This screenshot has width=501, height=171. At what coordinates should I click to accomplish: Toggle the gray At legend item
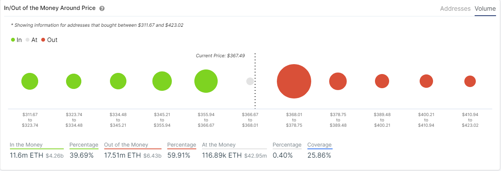(31, 40)
